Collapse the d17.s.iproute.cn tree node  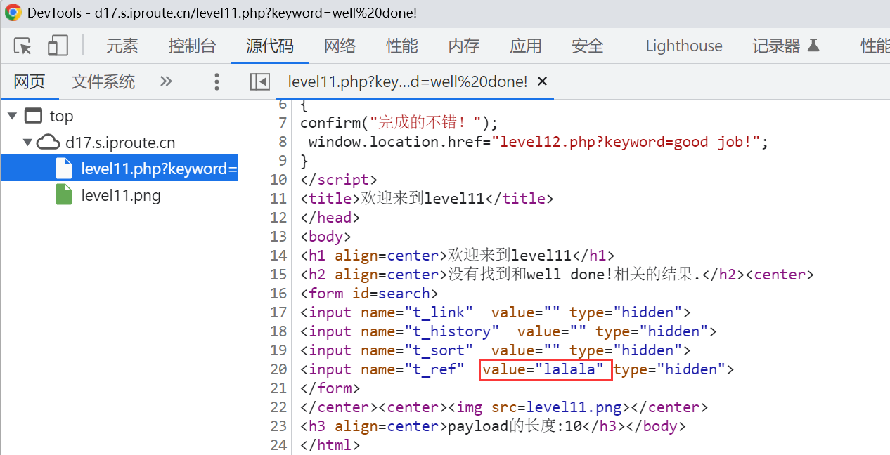point(27,143)
